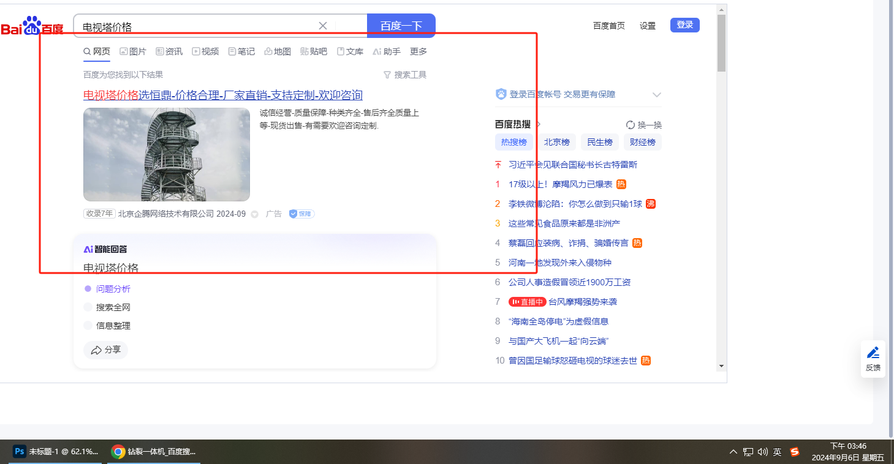Open the AI 助手 tab

tap(387, 51)
